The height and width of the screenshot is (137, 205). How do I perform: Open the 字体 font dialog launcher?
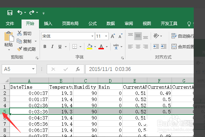tap(122, 58)
